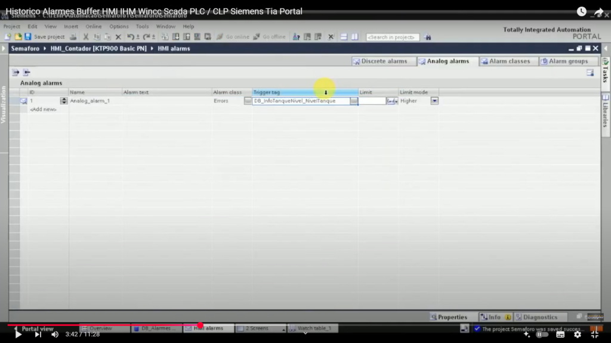Click the New project toolbar icon
The width and height of the screenshot is (611, 343).
[7, 36]
